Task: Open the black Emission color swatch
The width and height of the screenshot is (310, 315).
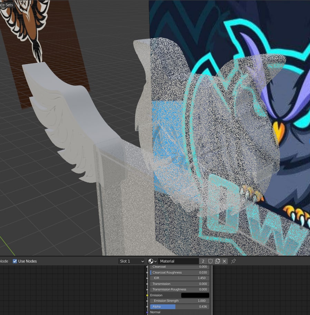Action: 195,295
